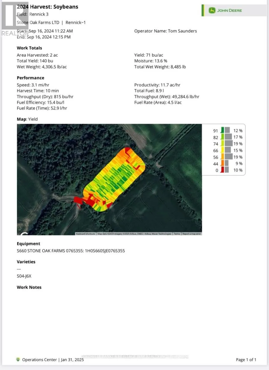Open the map Terms link

(177, 234)
